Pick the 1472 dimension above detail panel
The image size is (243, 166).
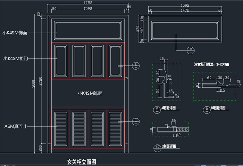pos(185,10)
